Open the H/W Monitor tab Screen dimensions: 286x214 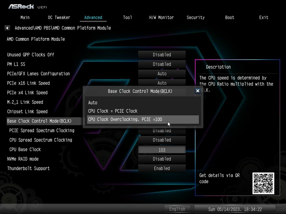click(x=161, y=17)
